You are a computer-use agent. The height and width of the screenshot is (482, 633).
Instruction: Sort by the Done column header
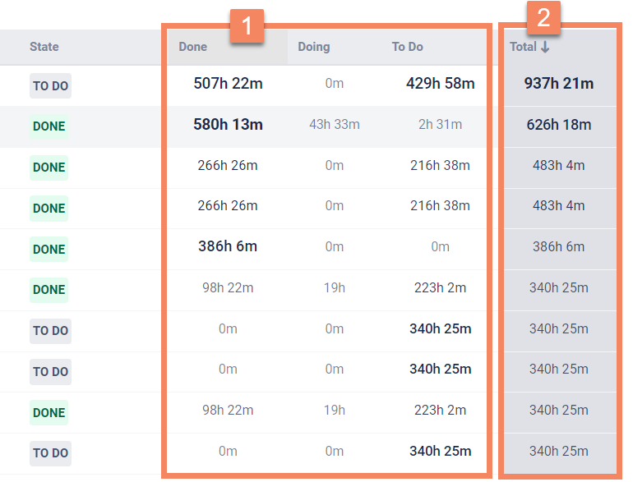(x=193, y=47)
